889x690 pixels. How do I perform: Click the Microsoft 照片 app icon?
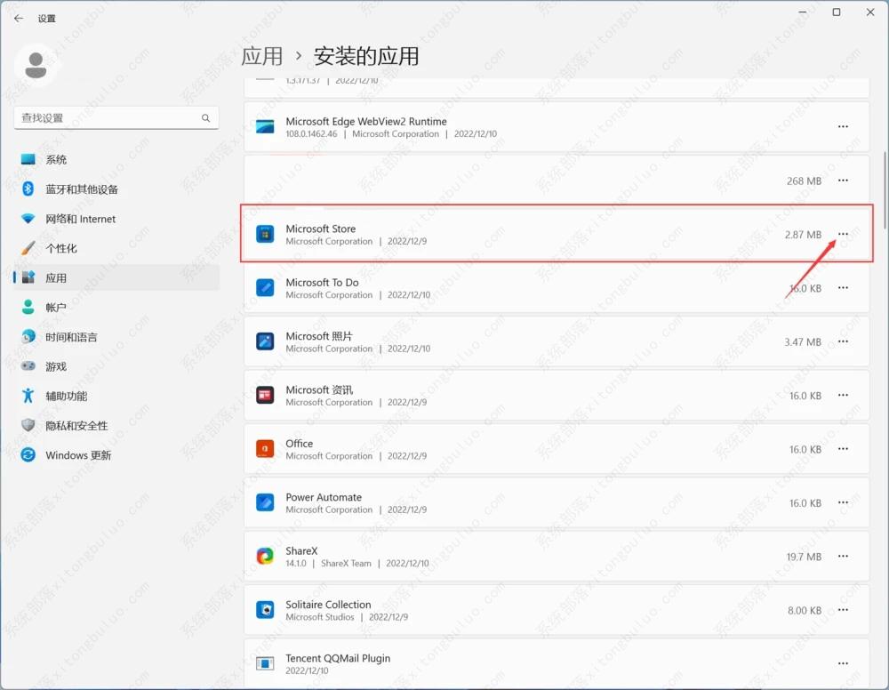tap(265, 341)
